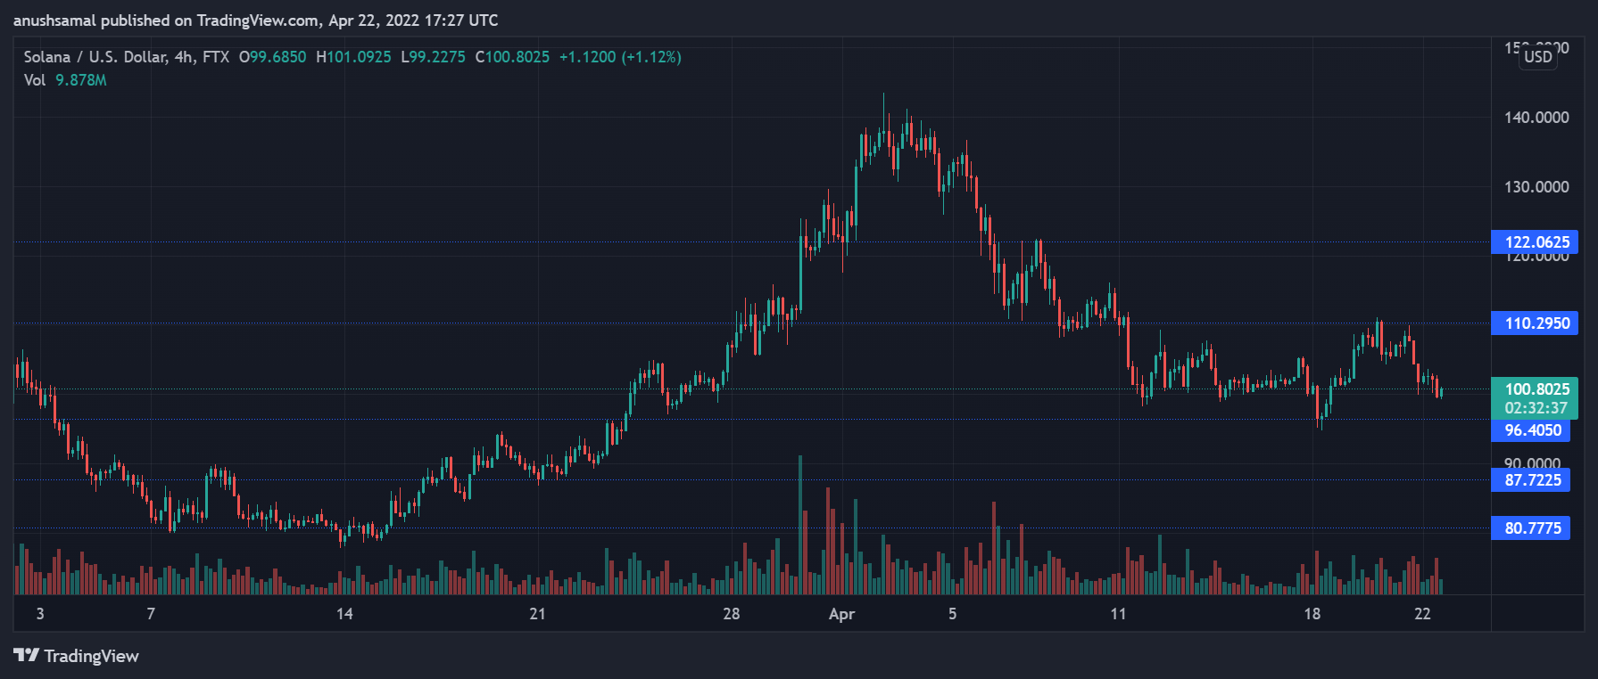1598x679 pixels.
Task: Click the date label 28 on time axis
Action: point(732,614)
